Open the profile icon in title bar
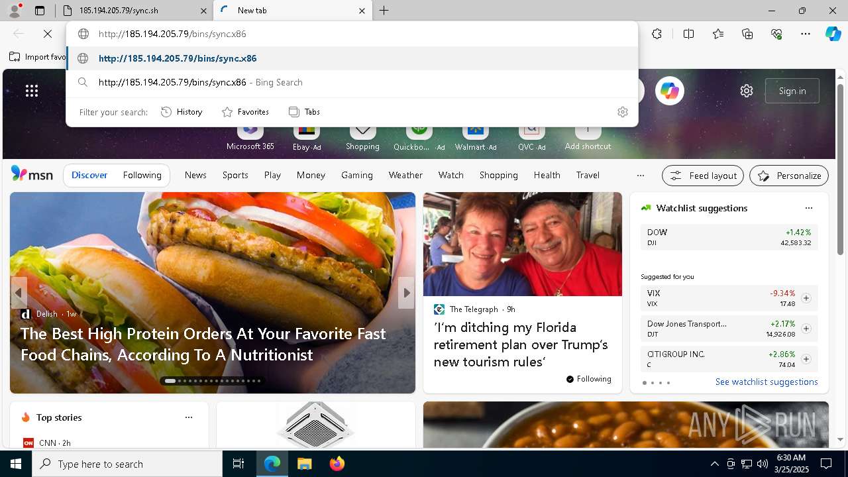This screenshot has height=477, width=848. [15, 11]
